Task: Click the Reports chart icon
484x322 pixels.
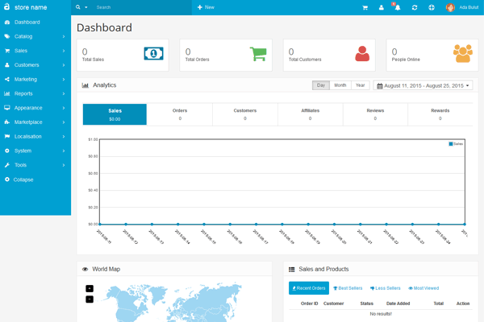Action: 7,93
